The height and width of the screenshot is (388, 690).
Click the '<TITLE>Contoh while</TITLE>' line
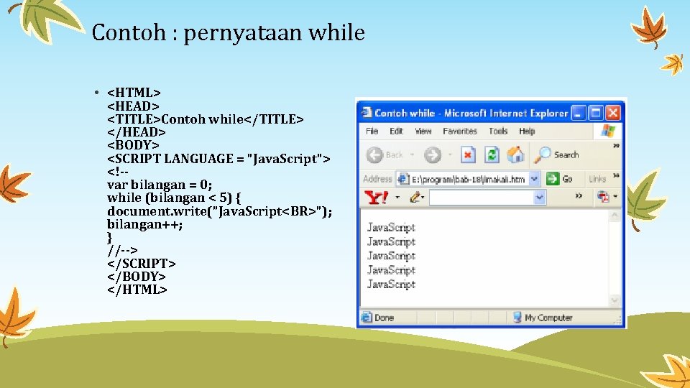click(x=205, y=119)
